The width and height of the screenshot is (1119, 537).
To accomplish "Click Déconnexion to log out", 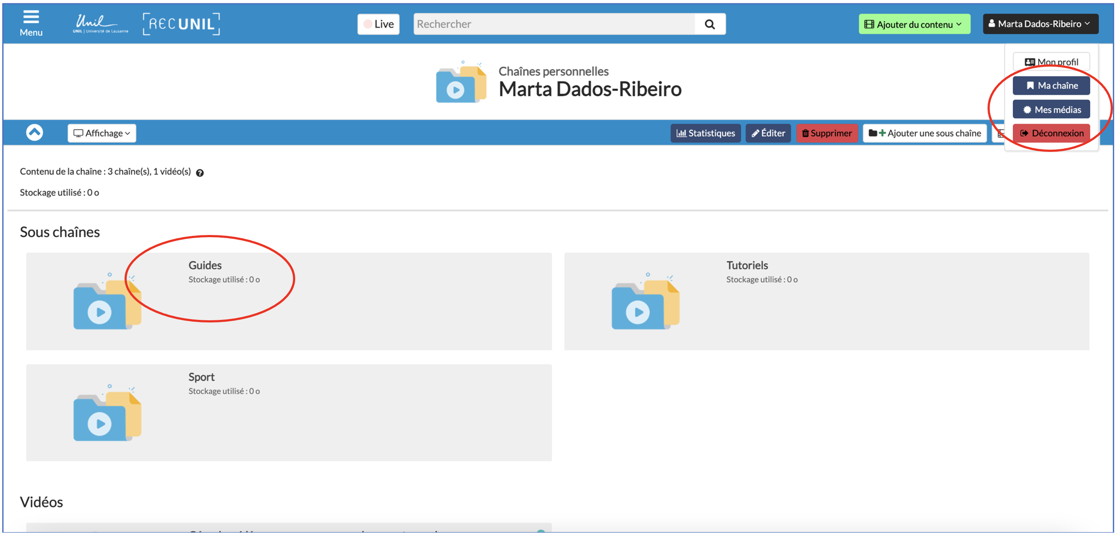I will [x=1051, y=133].
